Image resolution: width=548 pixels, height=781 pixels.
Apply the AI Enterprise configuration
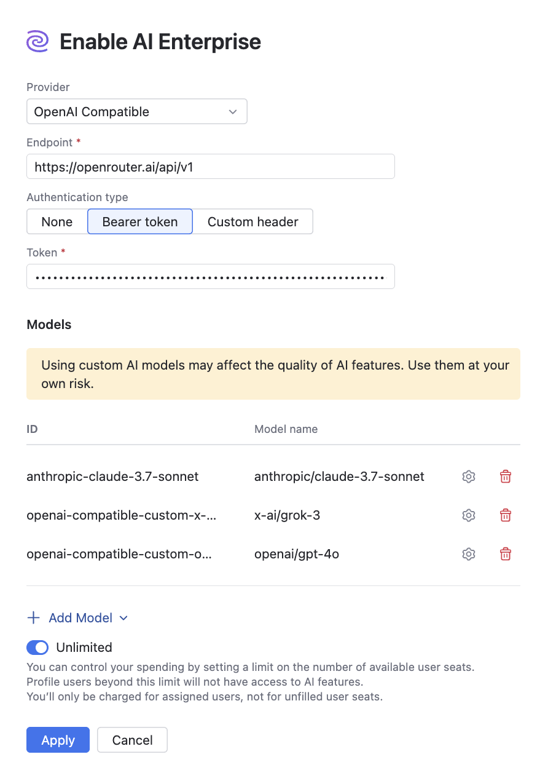pos(58,740)
